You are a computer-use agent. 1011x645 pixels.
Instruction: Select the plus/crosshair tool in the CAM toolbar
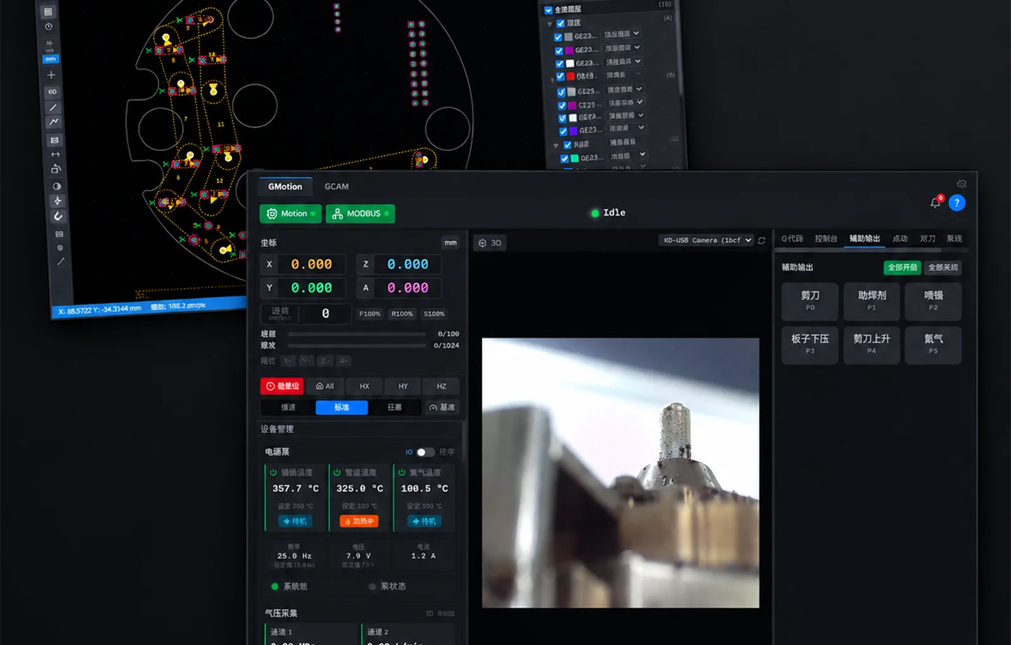tap(52, 75)
